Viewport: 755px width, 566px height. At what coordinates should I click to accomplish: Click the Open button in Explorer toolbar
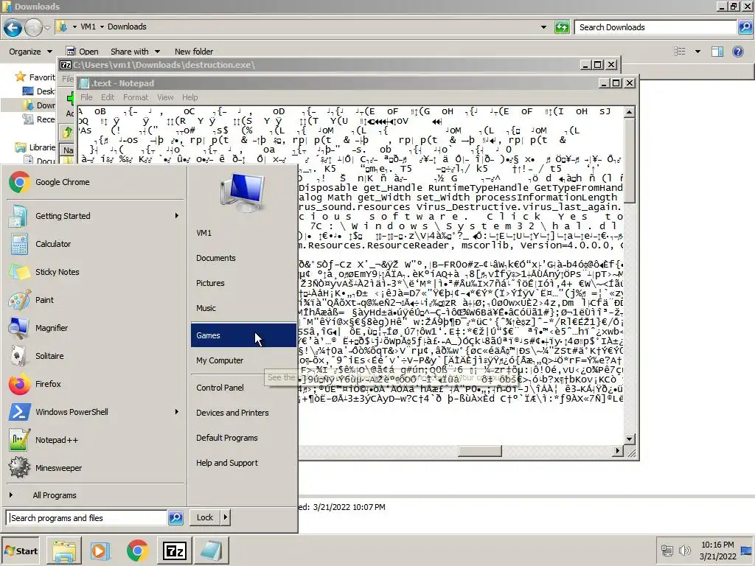[x=83, y=52]
